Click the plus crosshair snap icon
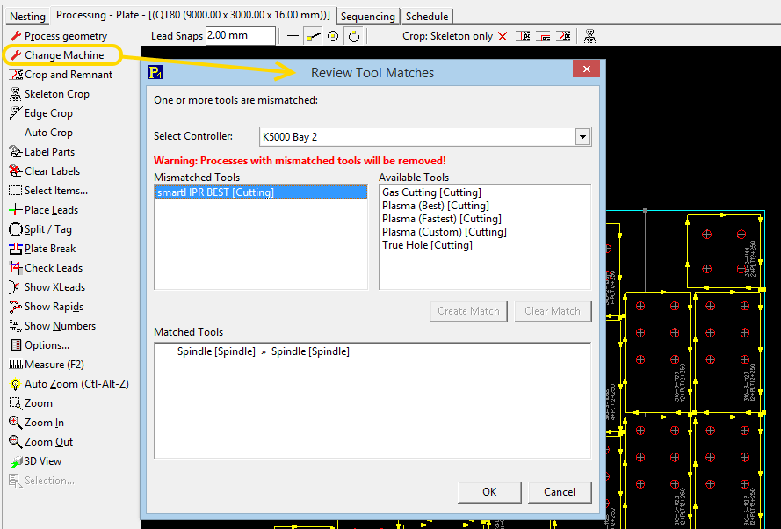Image resolution: width=781 pixels, height=529 pixels. pyautogui.click(x=293, y=36)
